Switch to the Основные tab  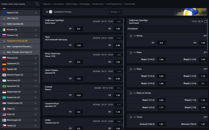tap(133, 29)
